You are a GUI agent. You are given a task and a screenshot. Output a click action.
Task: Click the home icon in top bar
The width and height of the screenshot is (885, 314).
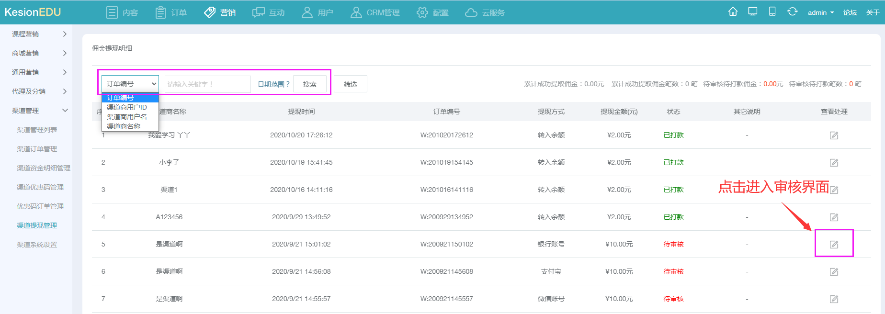(x=733, y=12)
